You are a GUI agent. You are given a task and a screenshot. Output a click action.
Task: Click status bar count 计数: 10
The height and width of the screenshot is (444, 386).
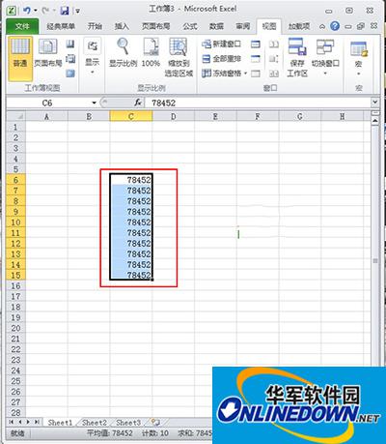(155, 433)
